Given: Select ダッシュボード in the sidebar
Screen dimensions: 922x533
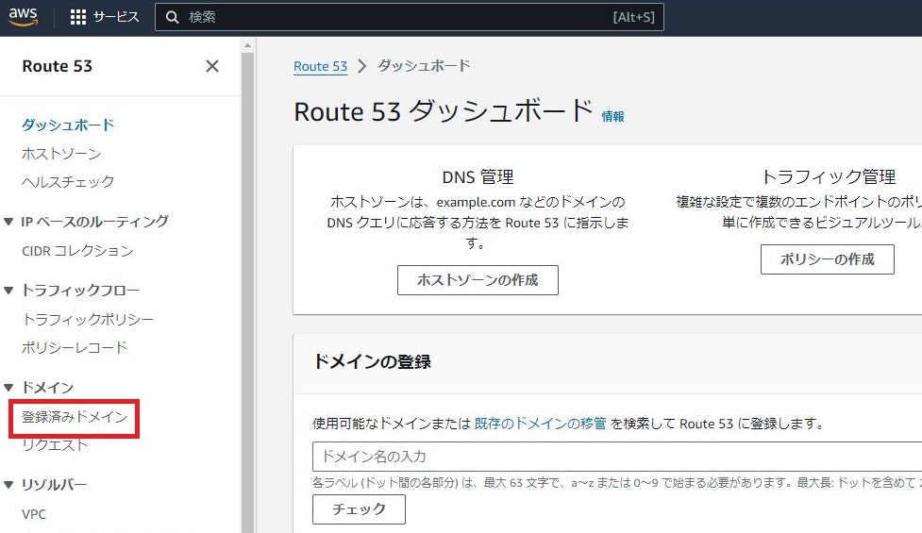Looking at the screenshot, I should [x=68, y=125].
